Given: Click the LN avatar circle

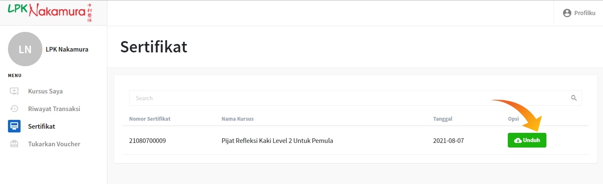Looking at the screenshot, I should [25, 49].
